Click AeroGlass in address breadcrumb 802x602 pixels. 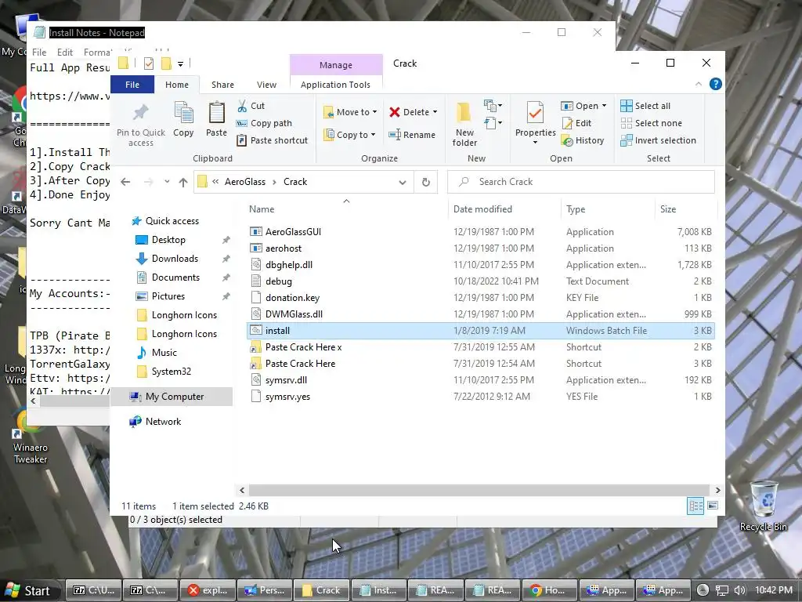tap(245, 182)
